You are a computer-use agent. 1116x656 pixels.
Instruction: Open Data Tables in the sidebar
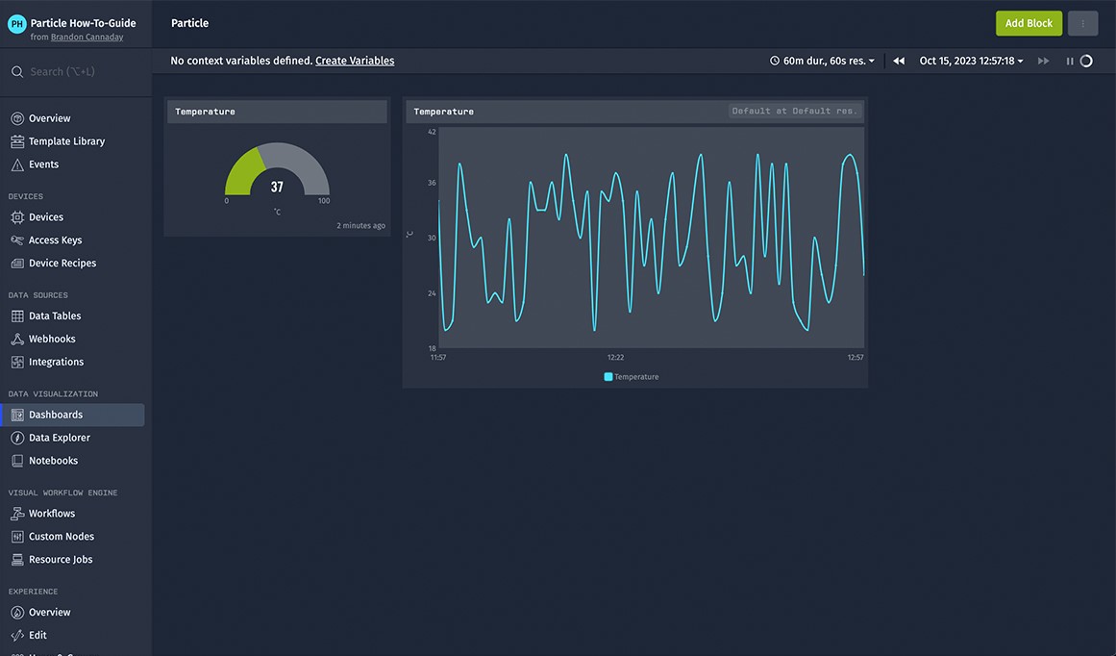(x=54, y=315)
